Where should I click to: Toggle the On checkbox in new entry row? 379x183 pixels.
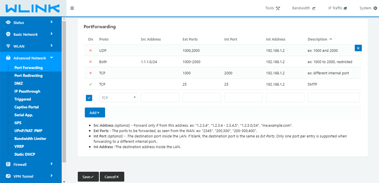[x=89, y=98]
